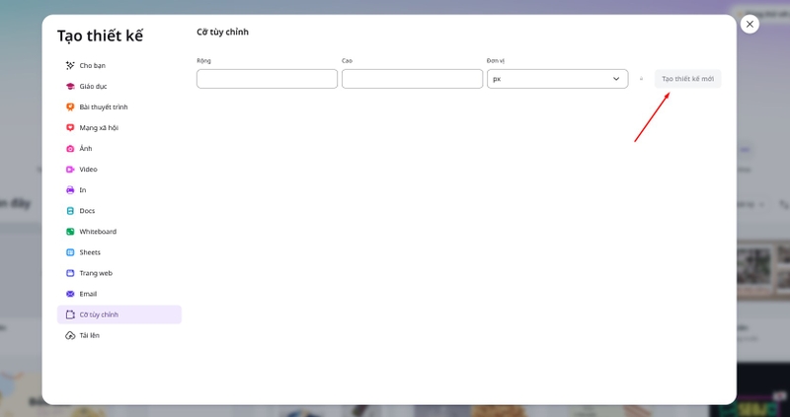Click the Ảnh camera icon
Screen dimensions: 790x417
70,149
